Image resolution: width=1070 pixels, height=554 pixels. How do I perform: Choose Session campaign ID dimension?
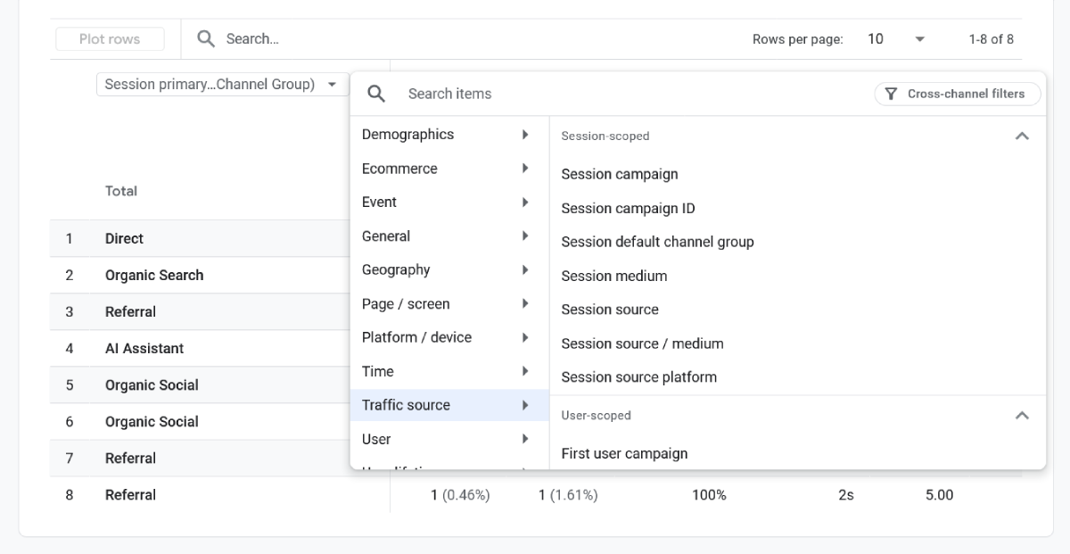click(x=628, y=208)
